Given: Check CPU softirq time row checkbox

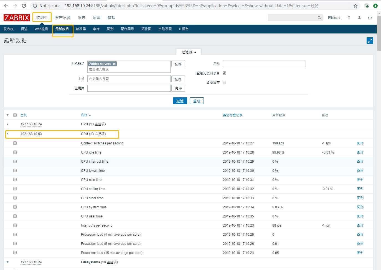Looking at the screenshot, I should tap(15, 189).
